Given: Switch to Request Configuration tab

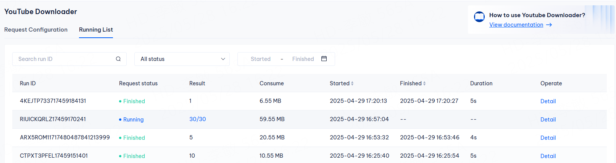Looking at the screenshot, I should click(36, 30).
